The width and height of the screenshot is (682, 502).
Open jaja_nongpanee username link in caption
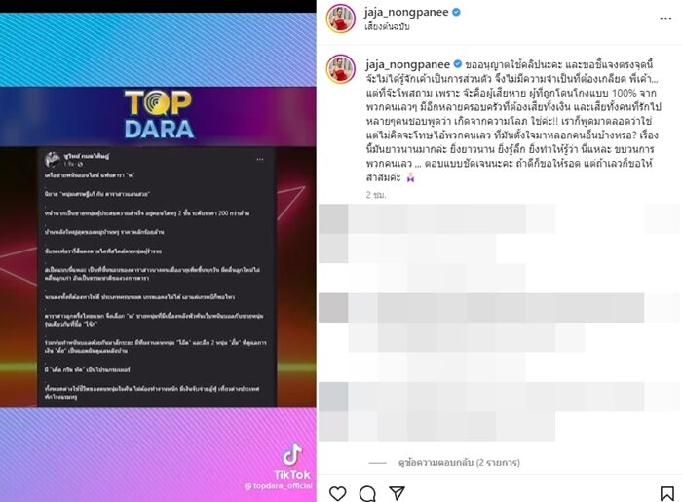point(407,64)
